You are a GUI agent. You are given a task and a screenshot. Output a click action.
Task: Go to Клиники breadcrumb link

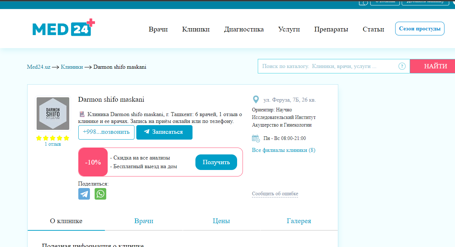pos(72,67)
